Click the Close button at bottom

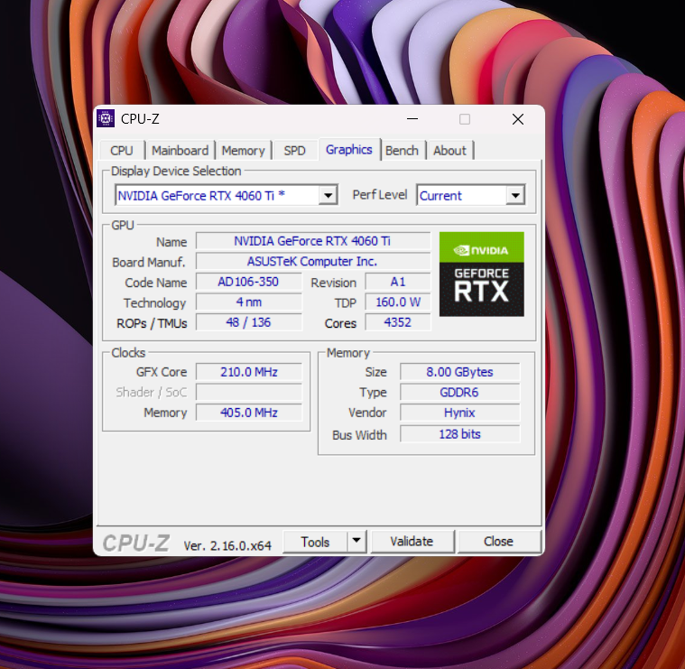click(498, 542)
